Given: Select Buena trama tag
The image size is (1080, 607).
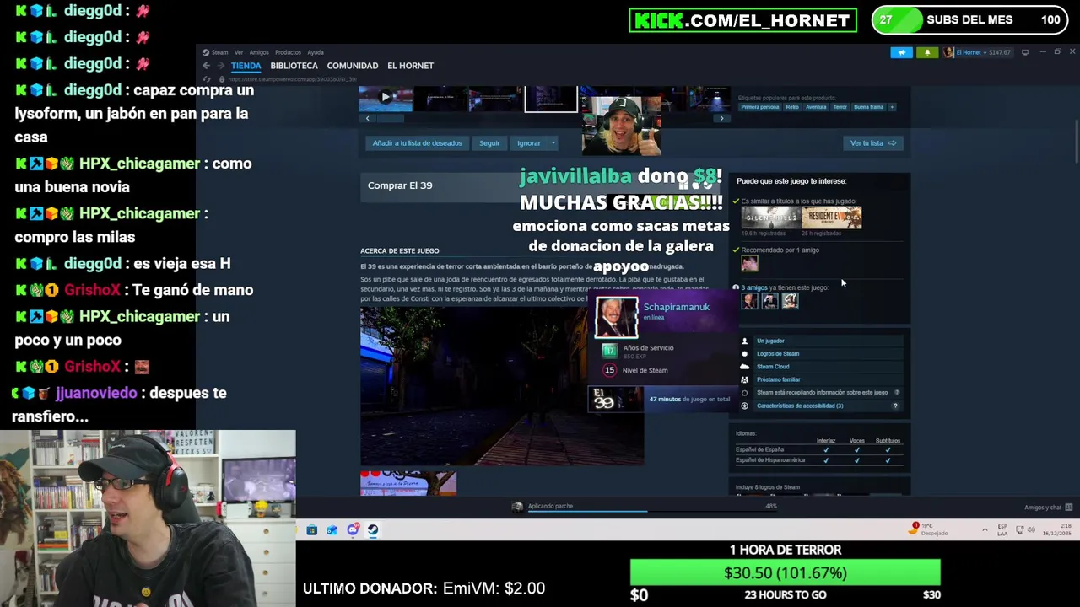Looking at the screenshot, I should click(x=869, y=107).
